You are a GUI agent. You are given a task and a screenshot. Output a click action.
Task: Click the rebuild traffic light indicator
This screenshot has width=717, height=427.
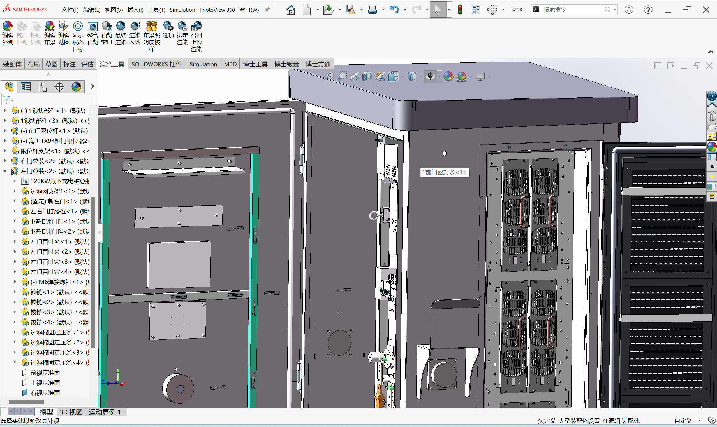(x=460, y=10)
